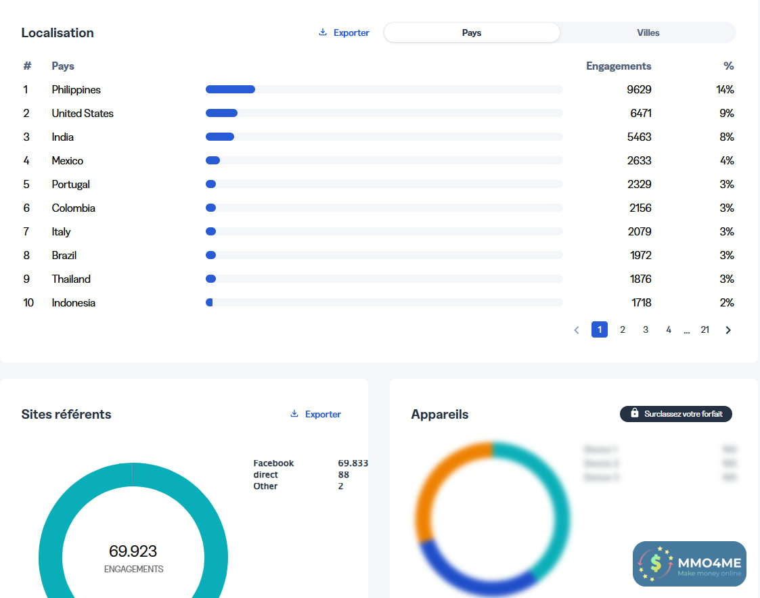Click the 14% percentage for Philippines
The width and height of the screenshot is (760, 598).
click(725, 90)
